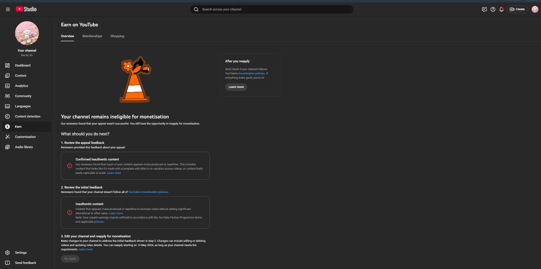Click the Settings gear icon
This screenshot has height=269, width=541.
[8, 252]
